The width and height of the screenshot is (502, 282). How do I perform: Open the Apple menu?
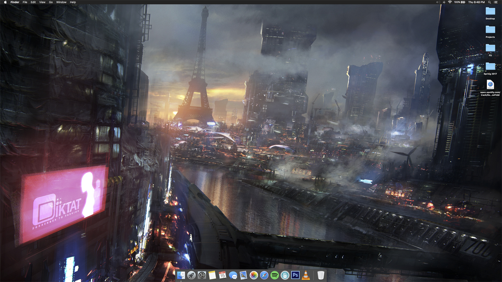coord(5,2)
